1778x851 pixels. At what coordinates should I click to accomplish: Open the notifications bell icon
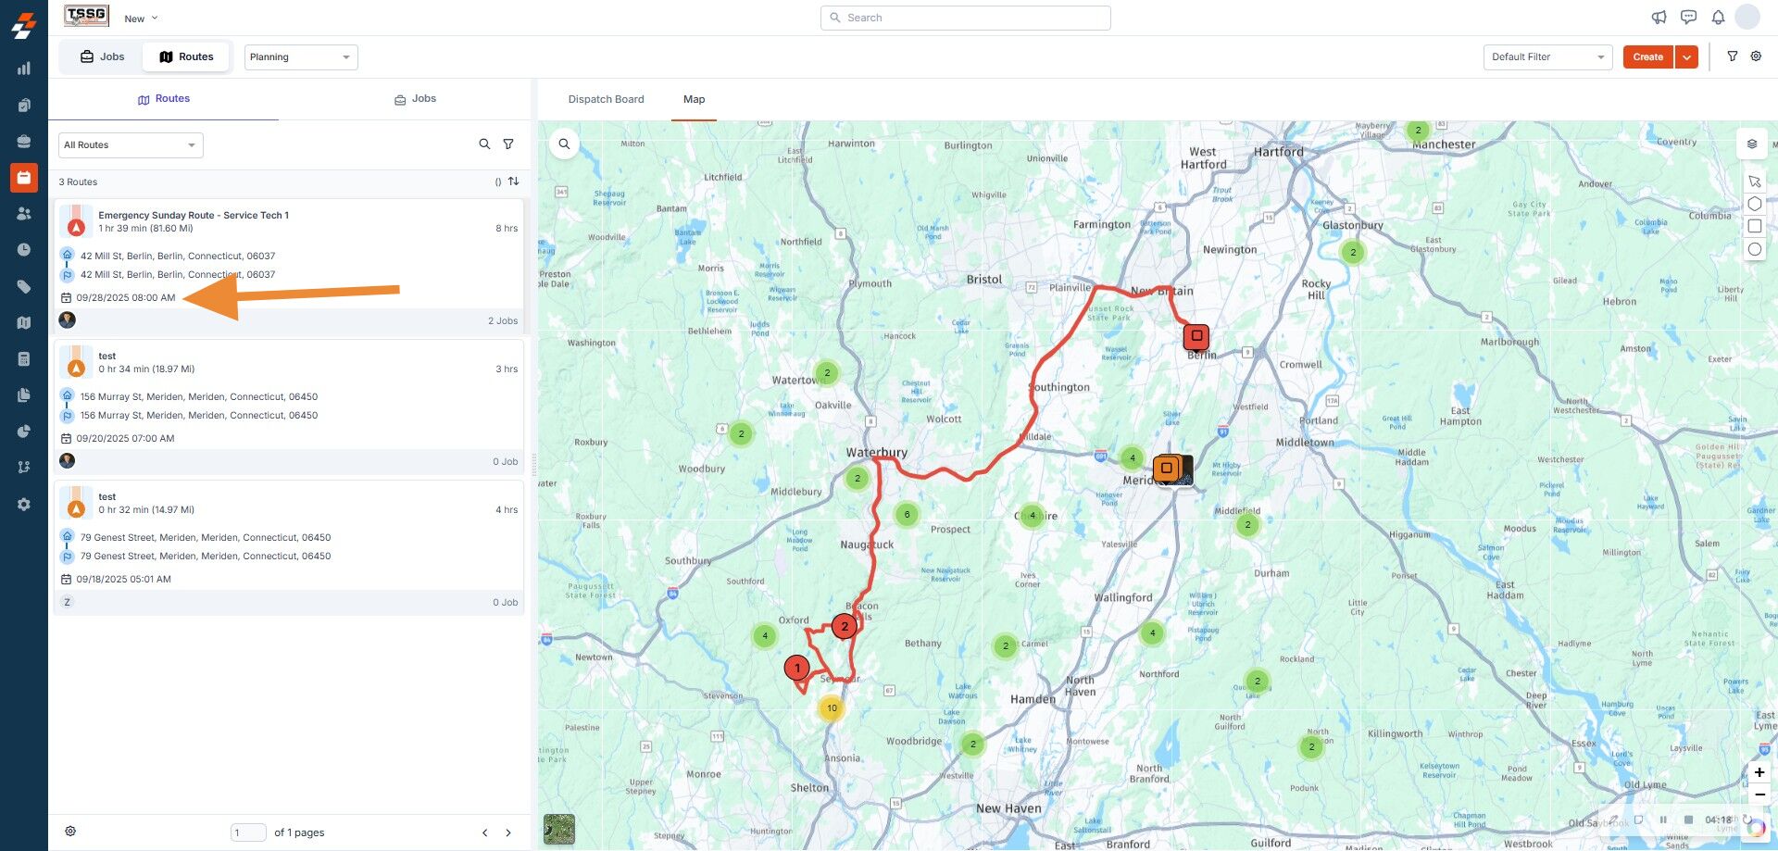pyautogui.click(x=1718, y=18)
